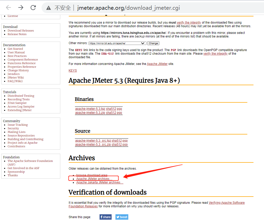264x223 pixels.
Task: Open the KEYS link
Action: 73,71
